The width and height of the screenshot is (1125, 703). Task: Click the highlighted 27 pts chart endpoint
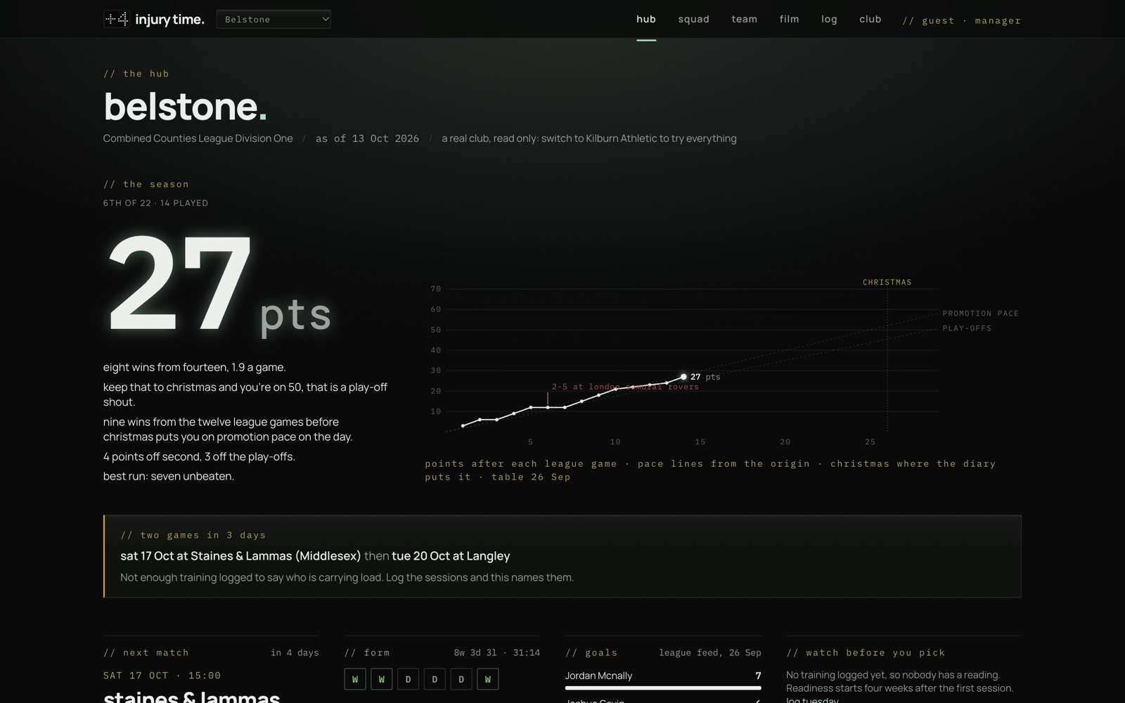point(683,377)
